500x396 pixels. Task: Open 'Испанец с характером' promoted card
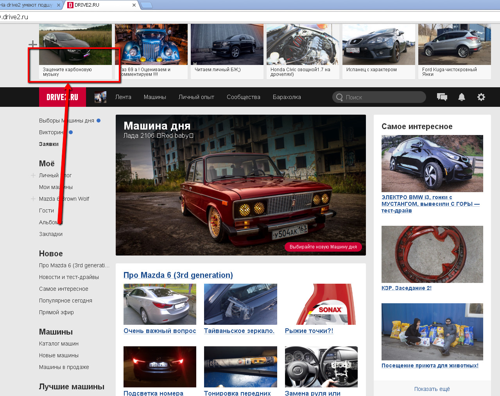point(379,52)
